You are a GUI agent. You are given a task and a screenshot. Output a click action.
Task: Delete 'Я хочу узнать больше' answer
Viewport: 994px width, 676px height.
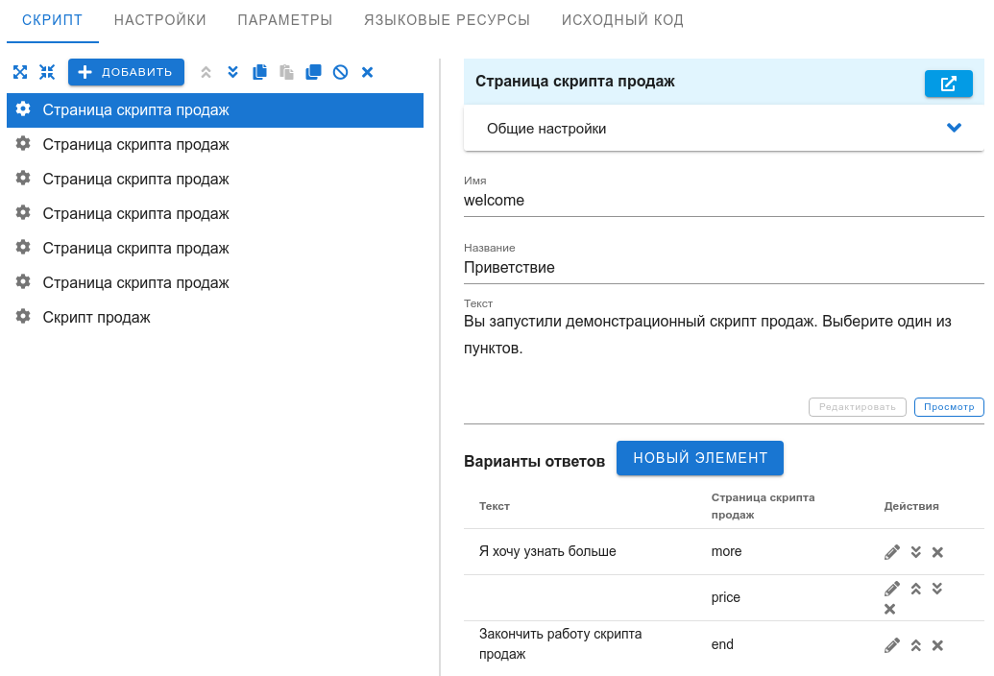937,552
